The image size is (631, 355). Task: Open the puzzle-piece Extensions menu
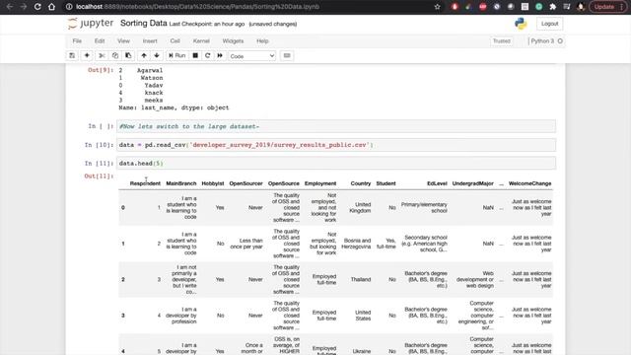(553, 7)
